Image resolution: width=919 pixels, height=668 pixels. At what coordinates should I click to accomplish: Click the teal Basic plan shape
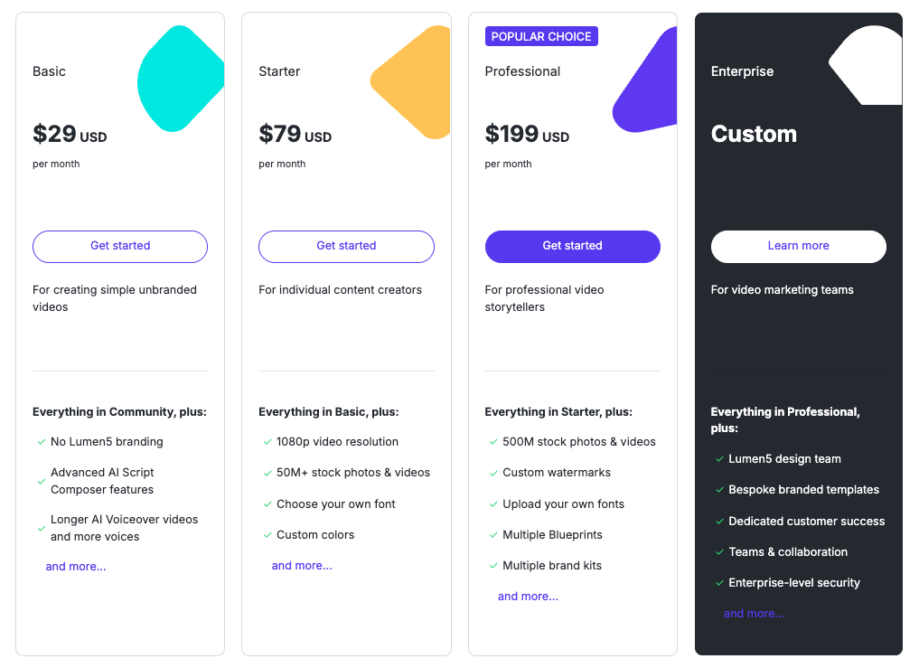pyautogui.click(x=181, y=79)
